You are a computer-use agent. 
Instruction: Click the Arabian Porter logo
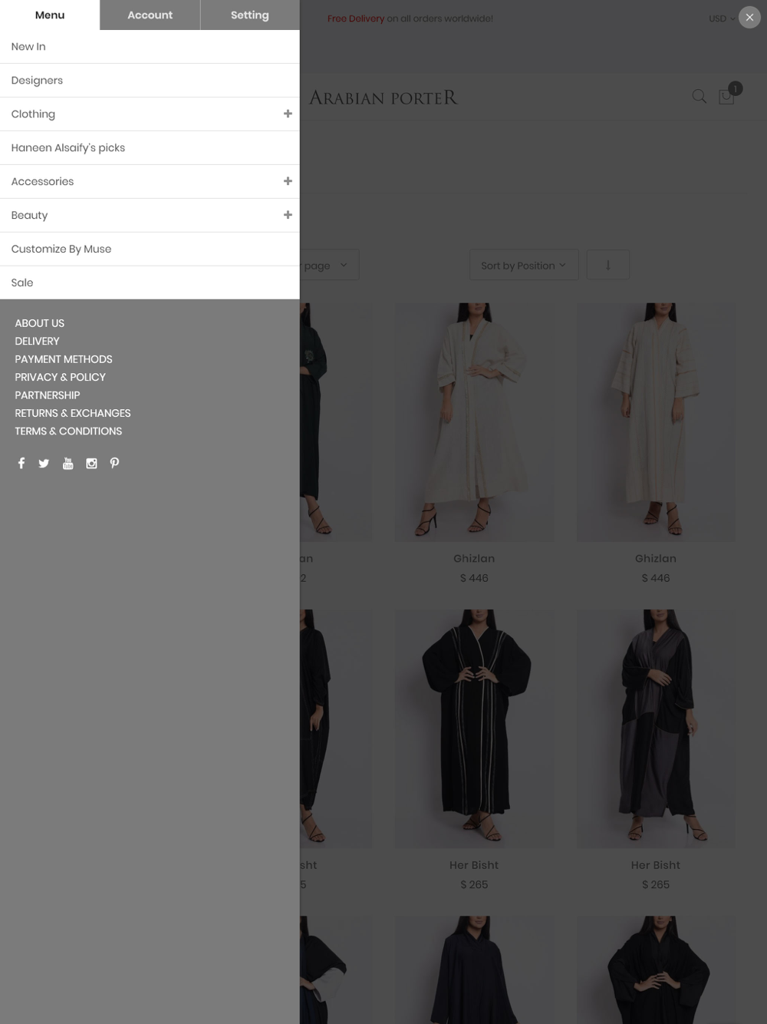tap(383, 97)
